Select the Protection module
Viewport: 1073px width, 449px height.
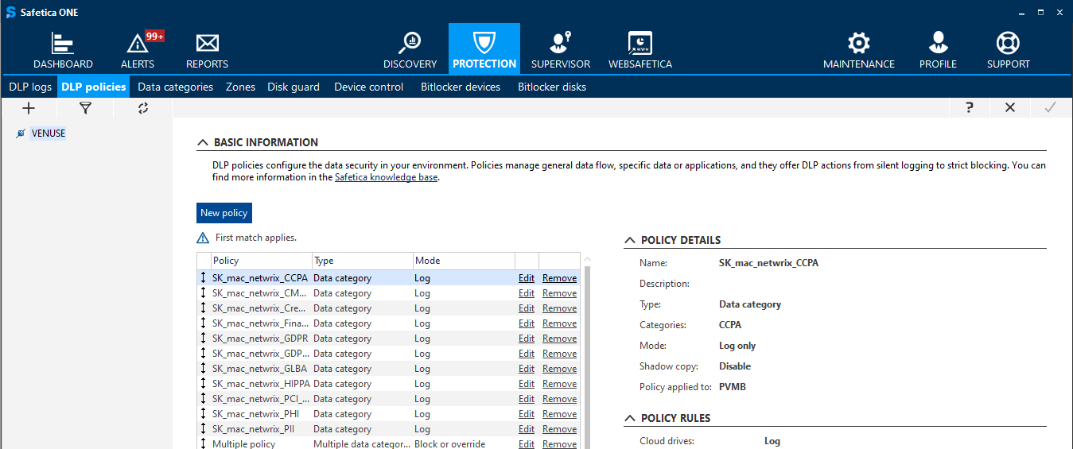pyautogui.click(x=484, y=49)
